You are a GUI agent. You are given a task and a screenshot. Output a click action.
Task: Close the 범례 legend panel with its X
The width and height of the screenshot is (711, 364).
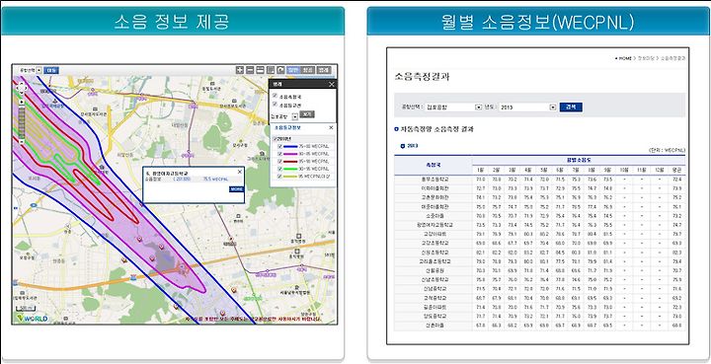click(332, 84)
